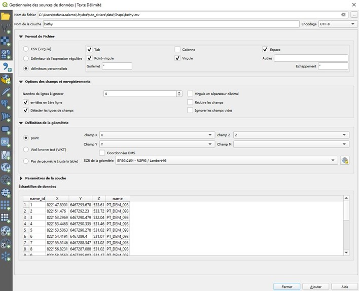Image resolution: width=359 pixels, height=291 pixels.
Task: Choose CSV (virgule) file format
Action: tap(26, 49)
